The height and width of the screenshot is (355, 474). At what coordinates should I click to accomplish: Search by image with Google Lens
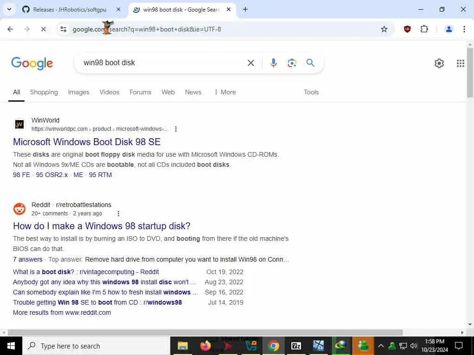[x=292, y=63]
